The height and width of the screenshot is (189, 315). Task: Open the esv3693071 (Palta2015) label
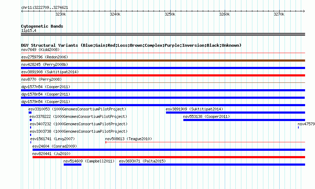pos(142,161)
